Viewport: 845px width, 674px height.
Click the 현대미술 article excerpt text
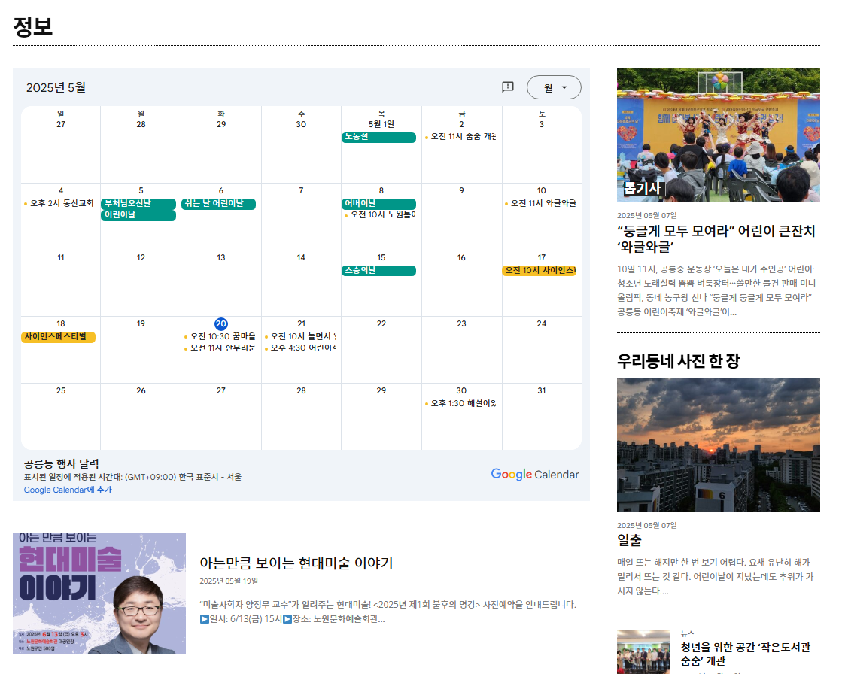pos(388,612)
